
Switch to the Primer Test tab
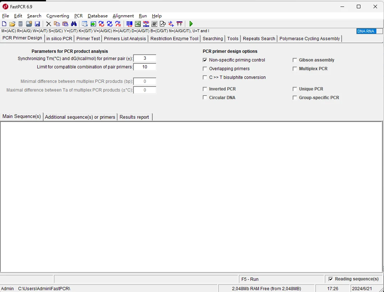point(88,39)
